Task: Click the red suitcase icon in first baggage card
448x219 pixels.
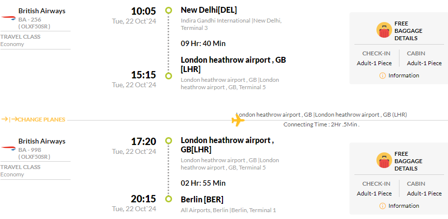Action: tap(384, 30)
